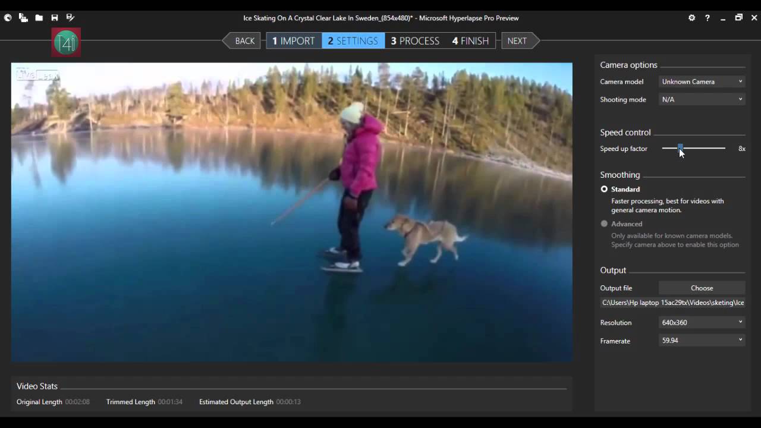Click Choose to pick an output file
Viewport: 761px width, 428px height.
pyautogui.click(x=702, y=288)
